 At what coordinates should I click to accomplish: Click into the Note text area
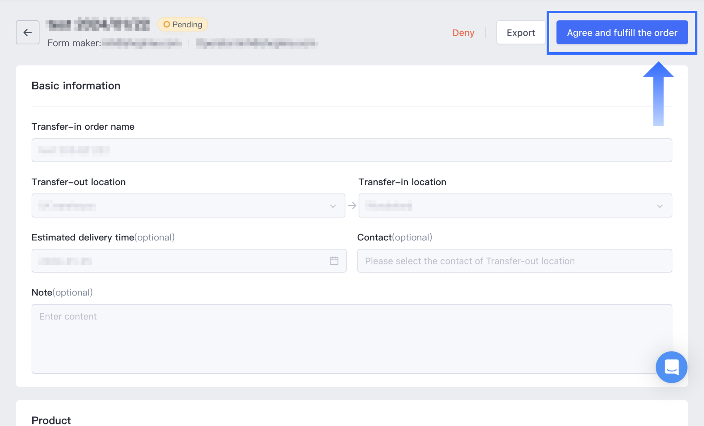tap(352, 339)
